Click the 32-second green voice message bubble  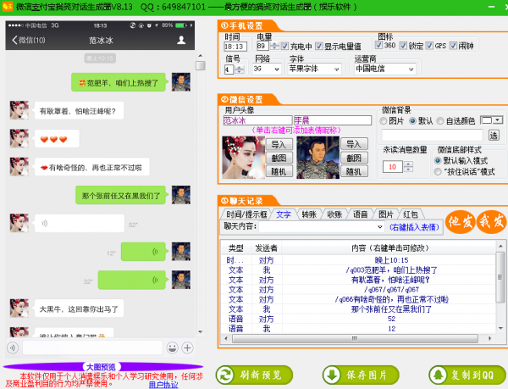[132, 280]
